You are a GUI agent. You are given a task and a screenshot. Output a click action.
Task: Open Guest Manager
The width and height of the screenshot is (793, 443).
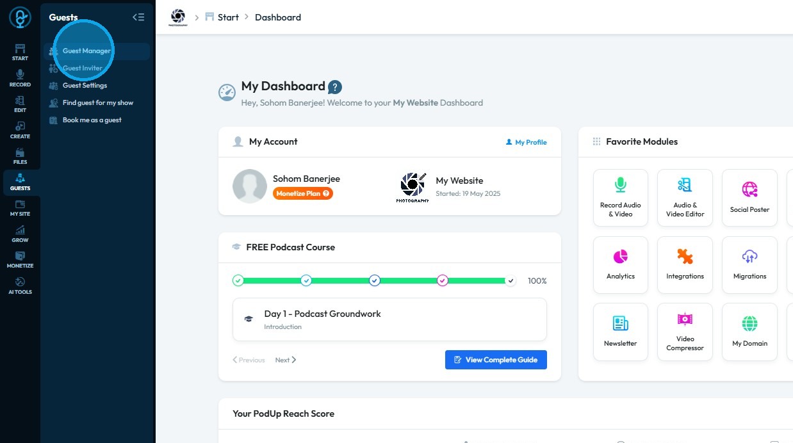(x=97, y=51)
